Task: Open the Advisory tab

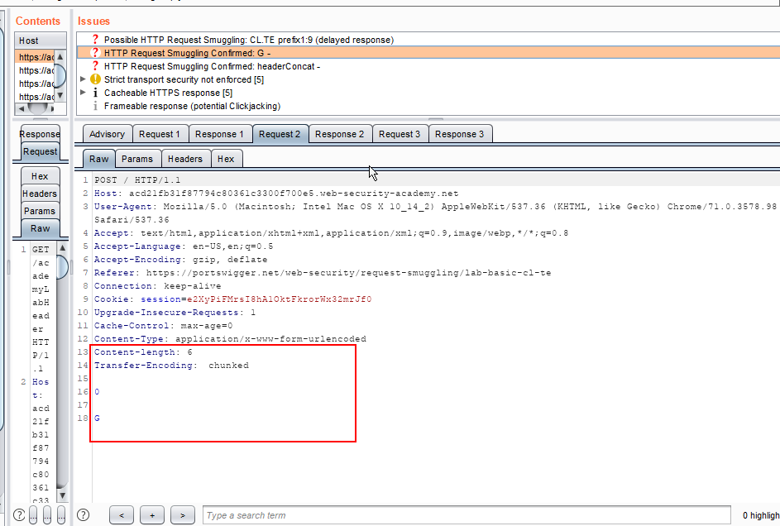Action: [107, 134]
